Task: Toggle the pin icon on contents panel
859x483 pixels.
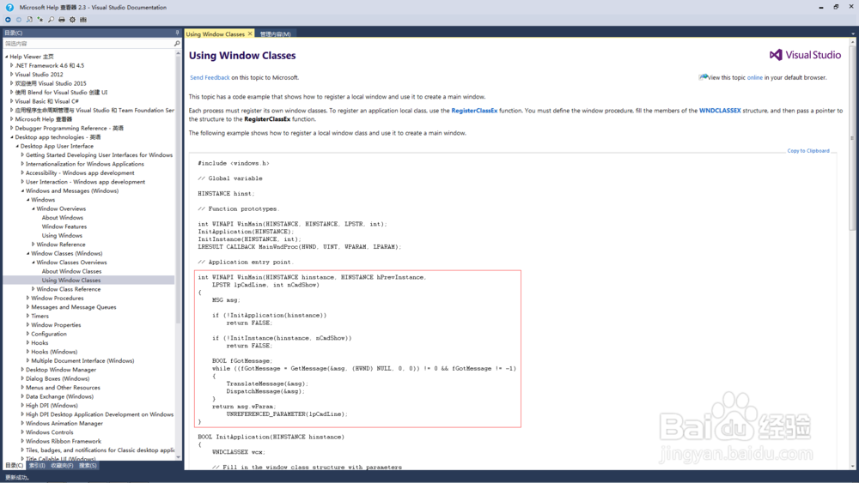Action: (177, 33)
